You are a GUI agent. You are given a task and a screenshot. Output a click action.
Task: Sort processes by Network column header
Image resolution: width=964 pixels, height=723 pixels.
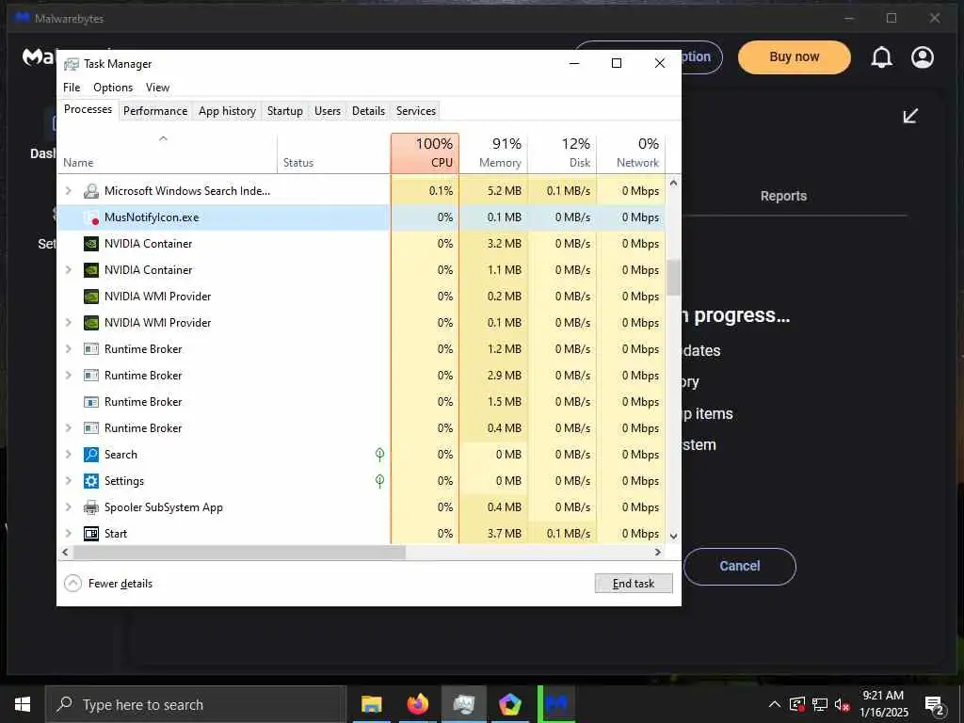[x=632, y=153]
